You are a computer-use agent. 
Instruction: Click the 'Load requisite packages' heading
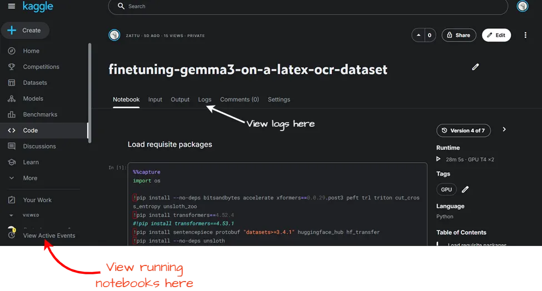click(170, 144)
